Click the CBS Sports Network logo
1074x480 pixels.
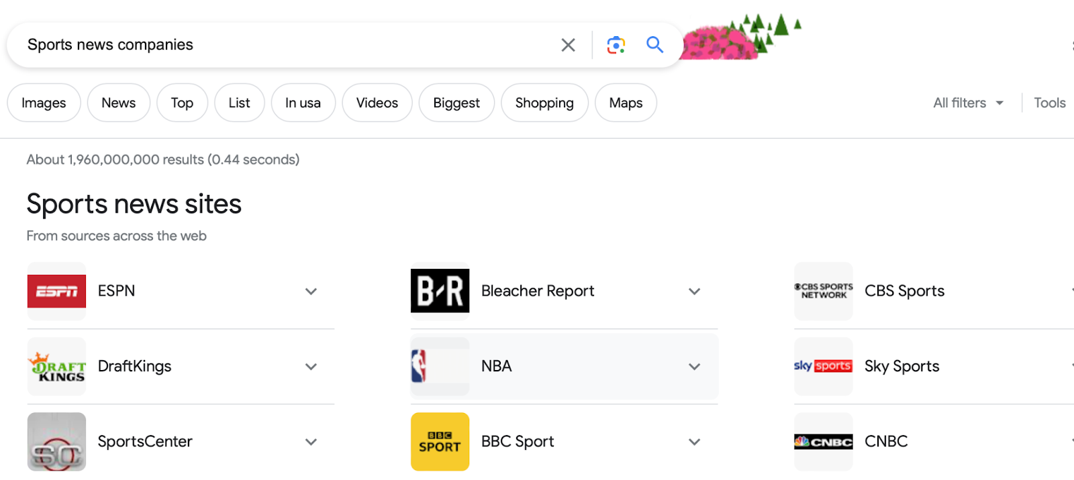tap(823, 291)
